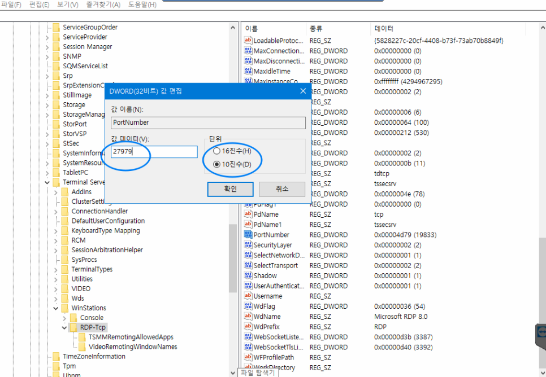The image size is (546, 377).
Task: Click the WebSocketTlsLi... DWORD value icon
Action: (x=248, y=347)
